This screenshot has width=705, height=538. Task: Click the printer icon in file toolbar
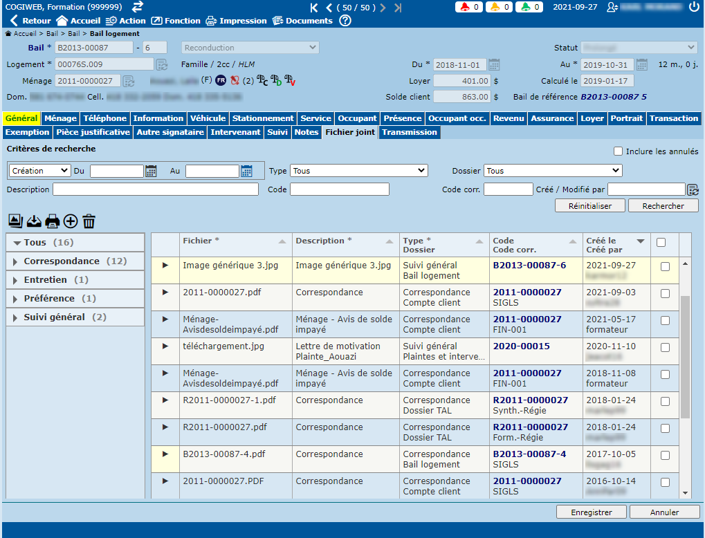[52, 221]
